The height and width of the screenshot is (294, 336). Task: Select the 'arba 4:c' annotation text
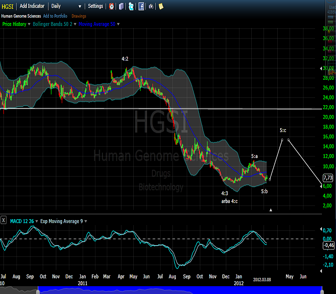[x=230, y=201]
